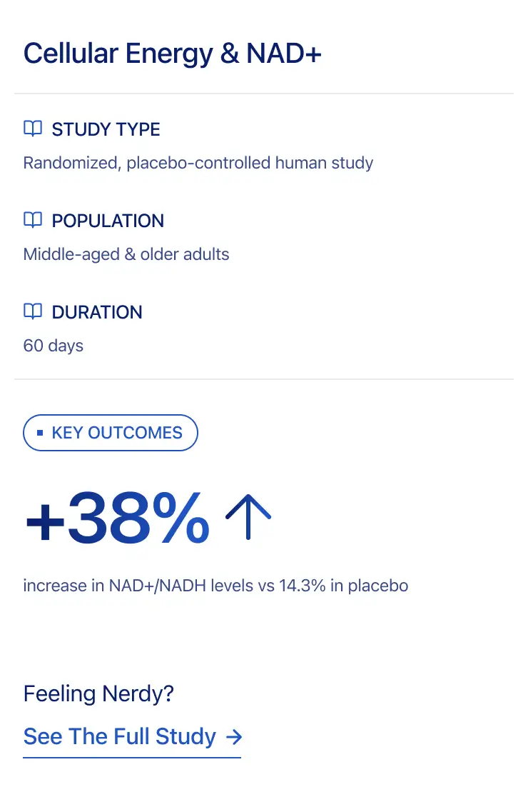Viewport: 528px width, 787px height.
Task: Click the NAD+/NADH levels description text
Action: tap(215, 586)
